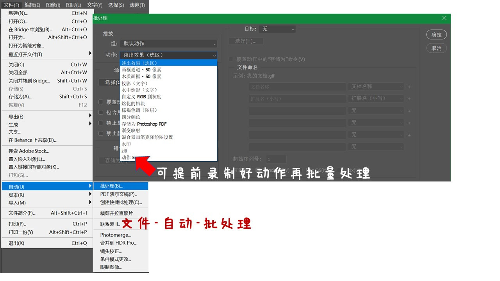Click the submenu arrow on 最近打开文件(T)

point(90,53)
